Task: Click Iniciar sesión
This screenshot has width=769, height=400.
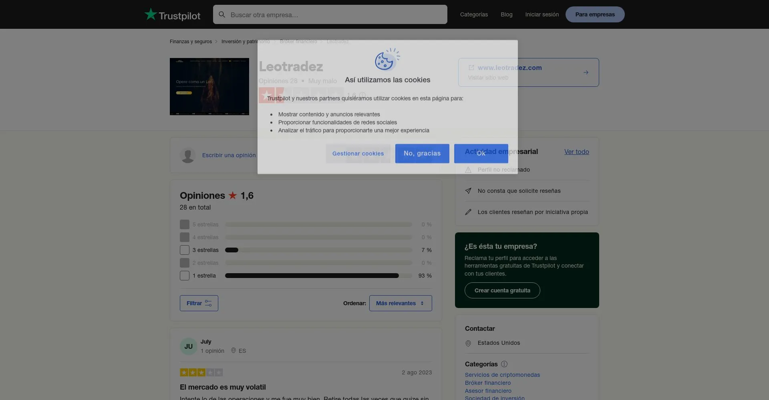Action: (x=542, y=14)
